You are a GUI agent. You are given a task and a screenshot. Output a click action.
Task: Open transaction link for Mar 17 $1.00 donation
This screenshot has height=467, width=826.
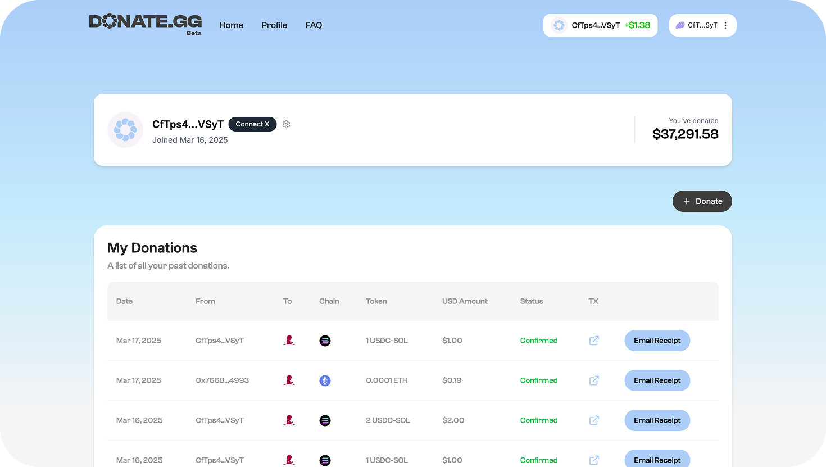tap(594, 341)
